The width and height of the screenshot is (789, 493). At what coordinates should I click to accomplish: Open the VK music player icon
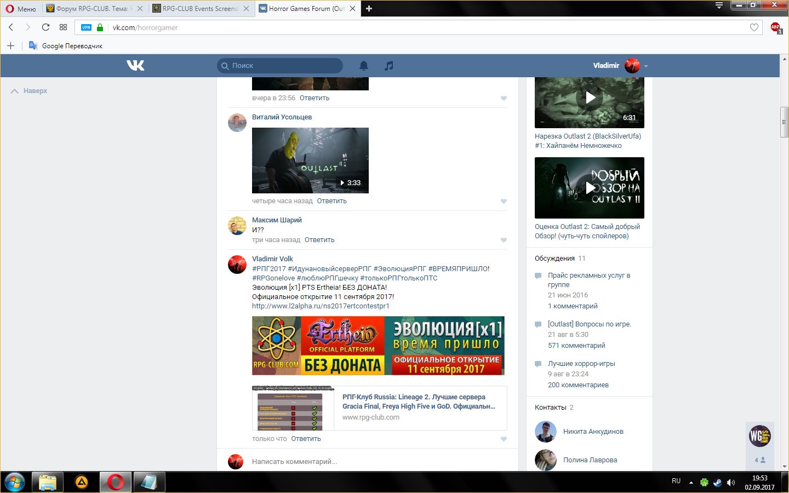388,66
